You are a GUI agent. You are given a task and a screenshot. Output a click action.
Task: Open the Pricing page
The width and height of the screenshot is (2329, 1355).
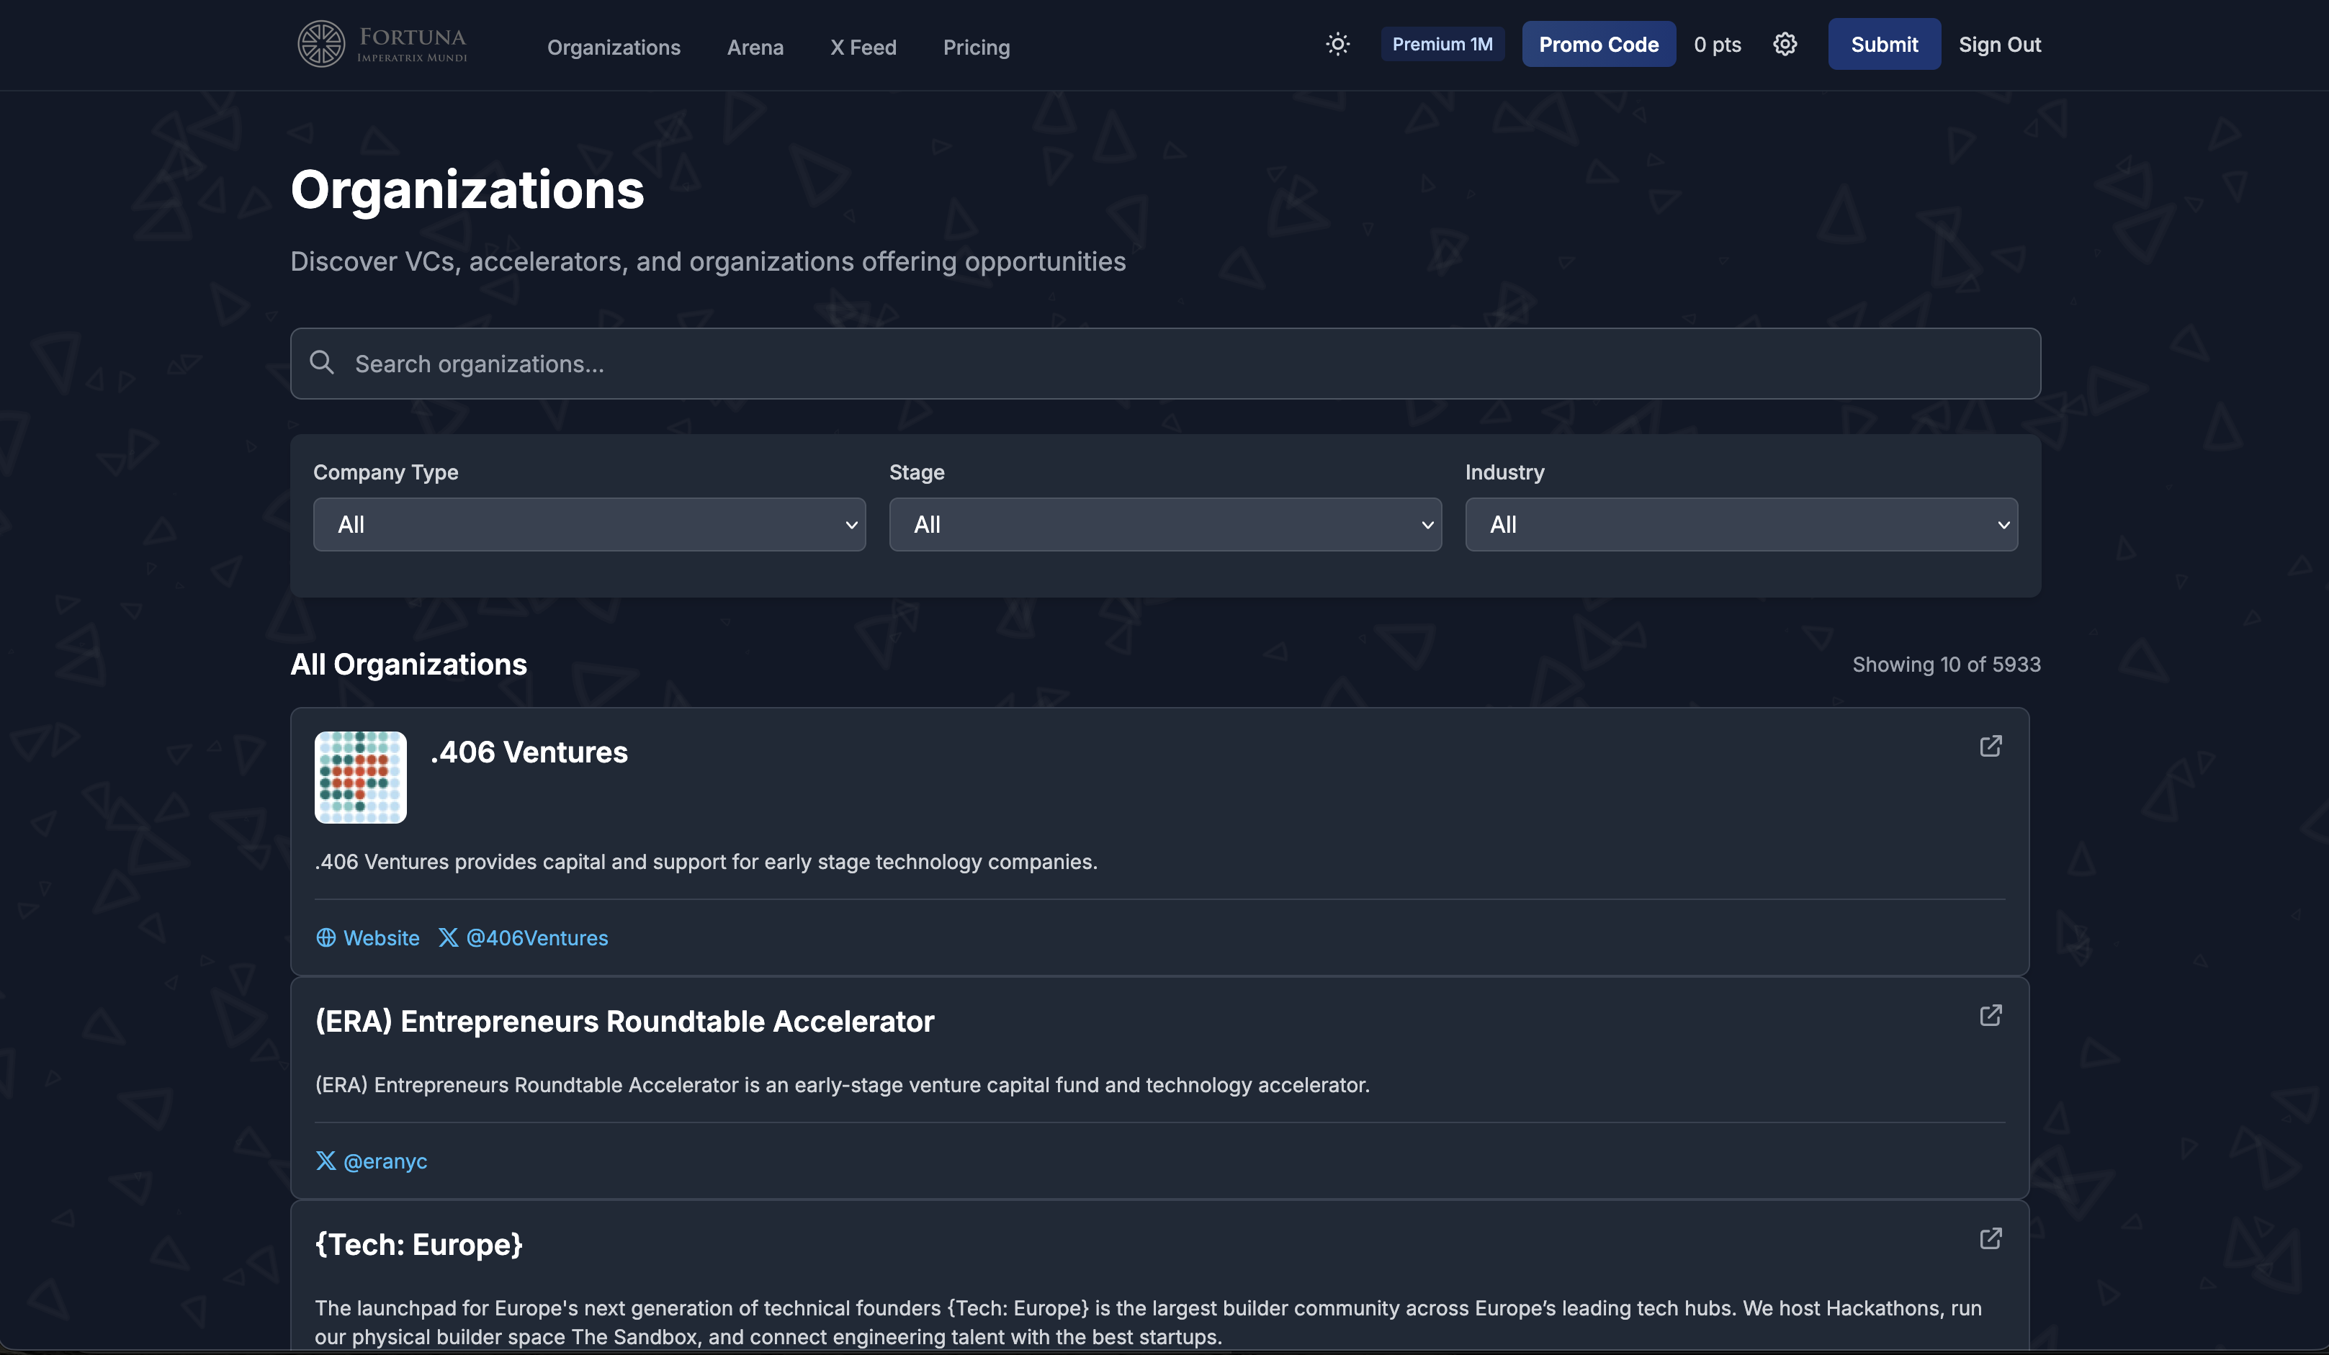(976, 47)
